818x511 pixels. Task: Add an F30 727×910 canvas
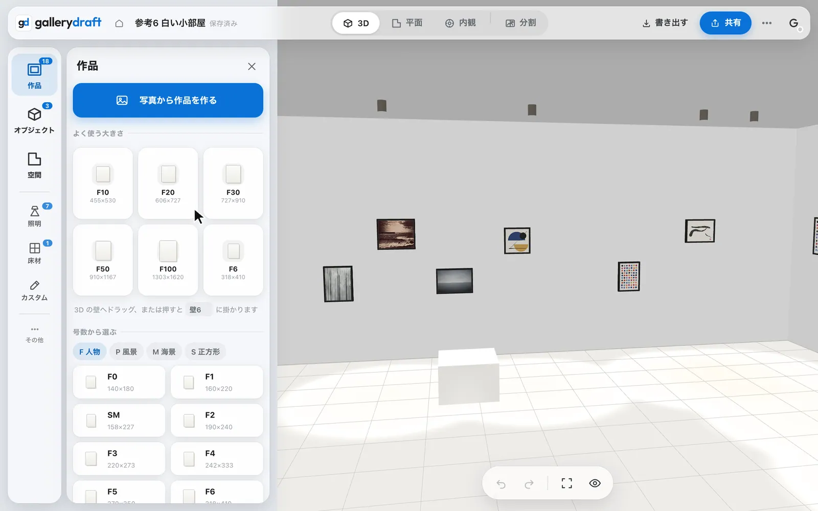233,183
